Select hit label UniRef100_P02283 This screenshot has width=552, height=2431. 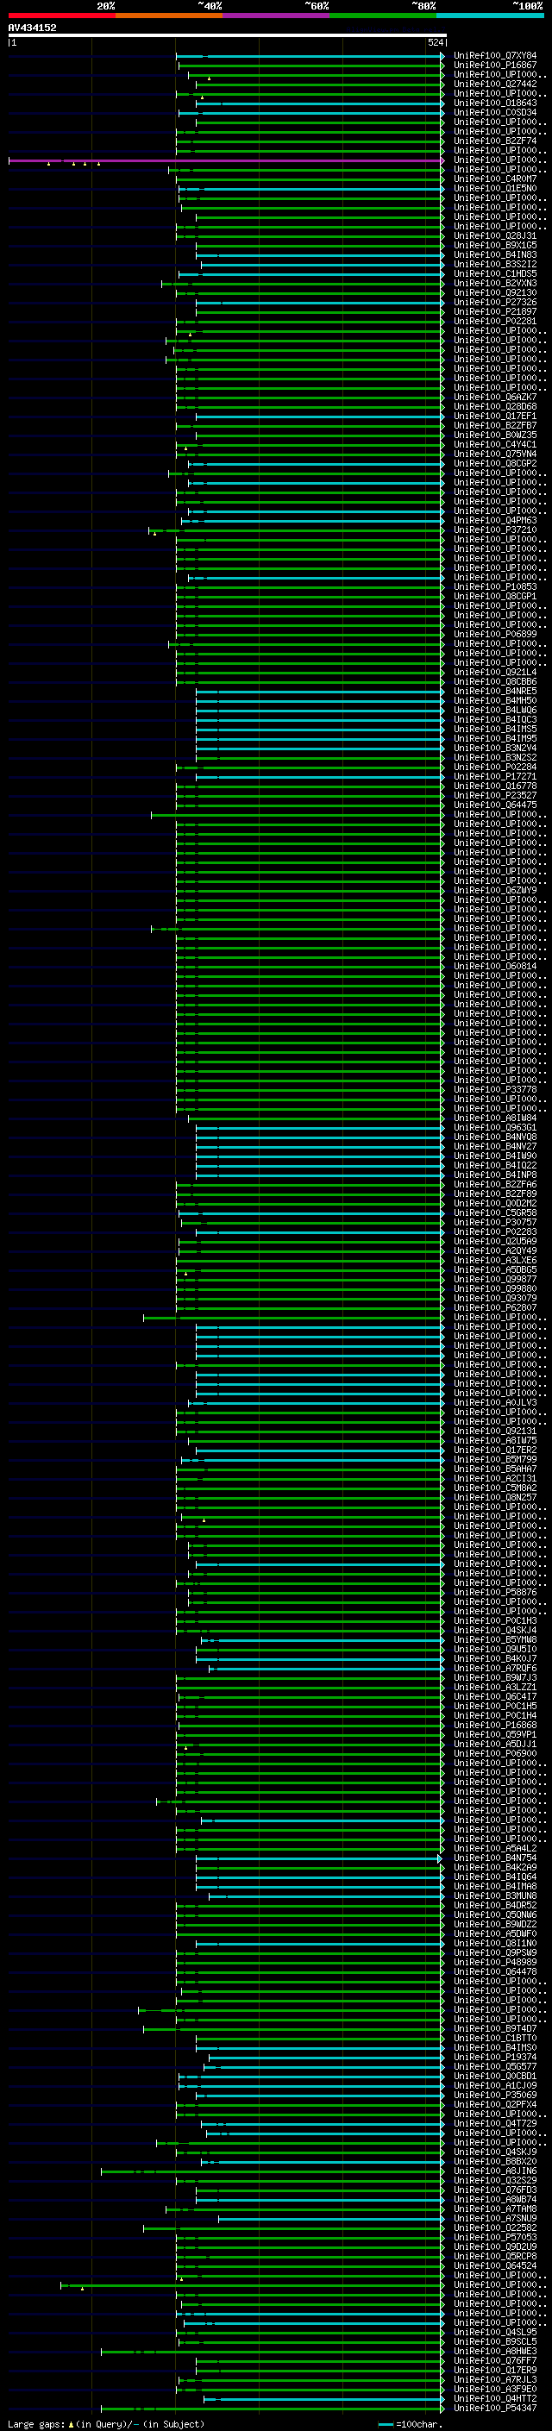click(x=495, y=1232)
